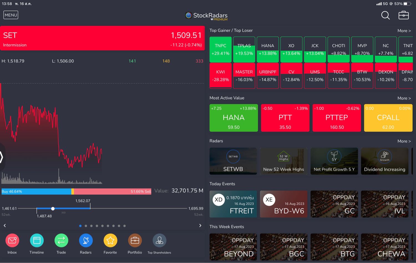Select the CV loser tile
This screenshot has width=416, height=263.
pos(291,76)
